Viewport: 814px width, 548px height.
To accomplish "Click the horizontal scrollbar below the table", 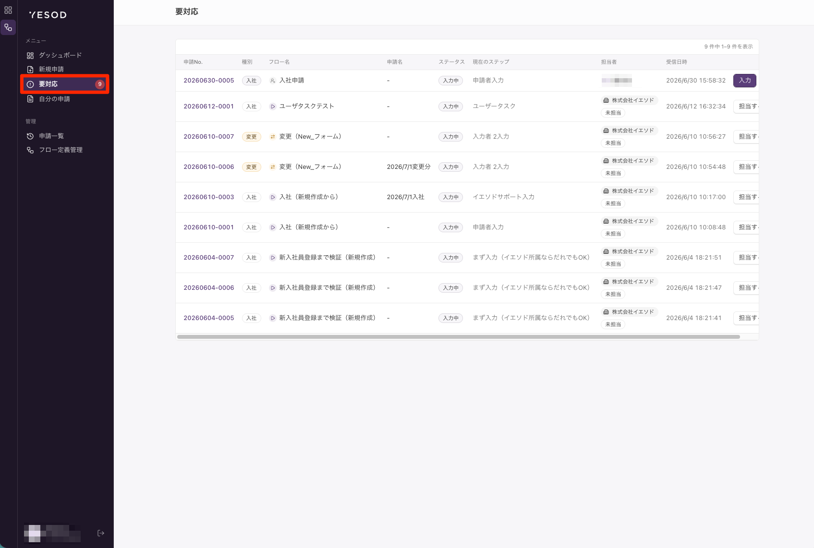I will point(459,337).
